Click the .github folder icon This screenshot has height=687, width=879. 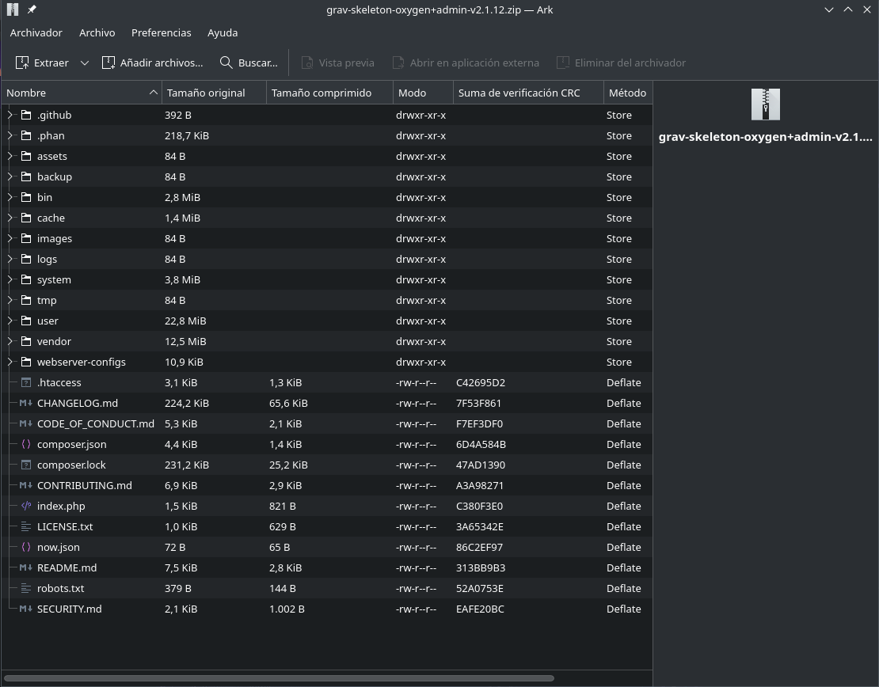pos(26,115)
